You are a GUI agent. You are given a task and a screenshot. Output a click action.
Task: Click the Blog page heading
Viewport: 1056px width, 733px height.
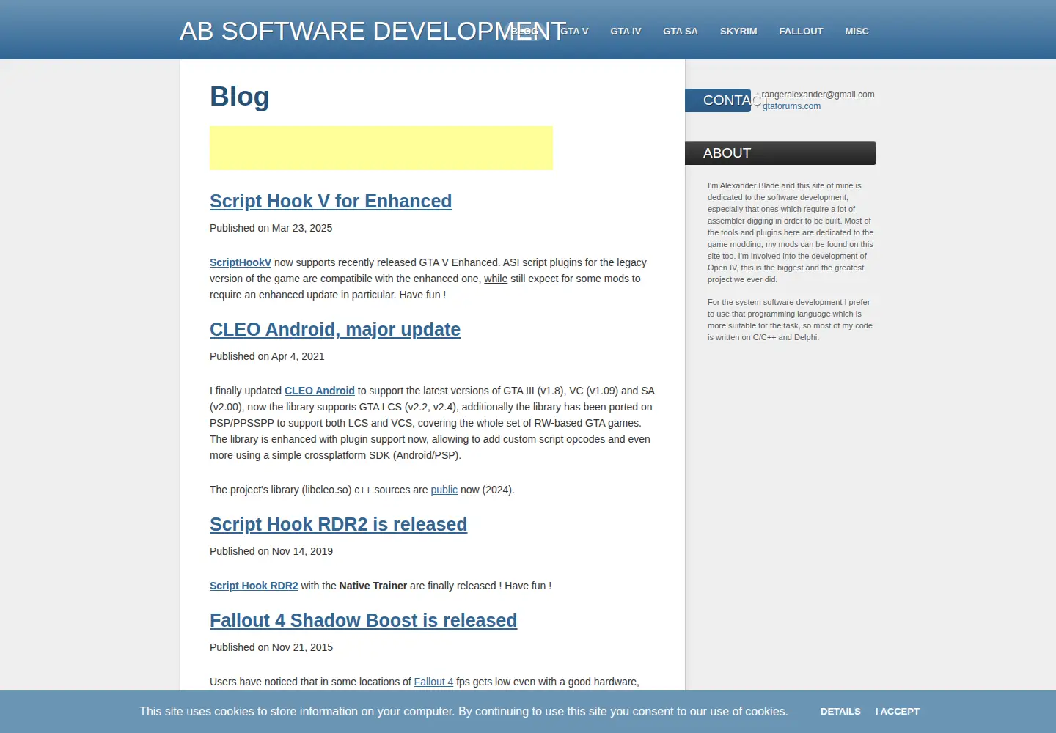click(x=240, y=96)
